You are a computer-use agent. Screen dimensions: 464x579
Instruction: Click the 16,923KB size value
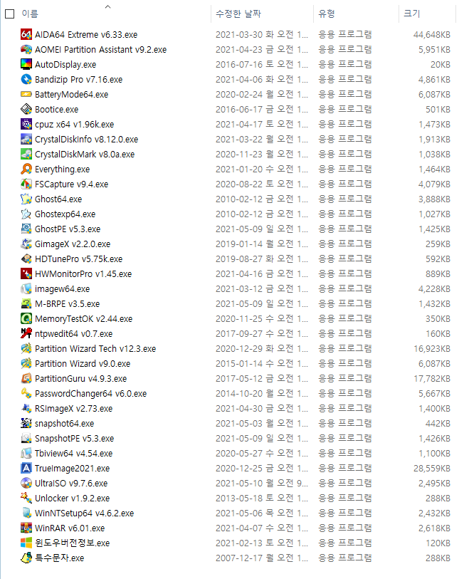click(x=432, y=348)
